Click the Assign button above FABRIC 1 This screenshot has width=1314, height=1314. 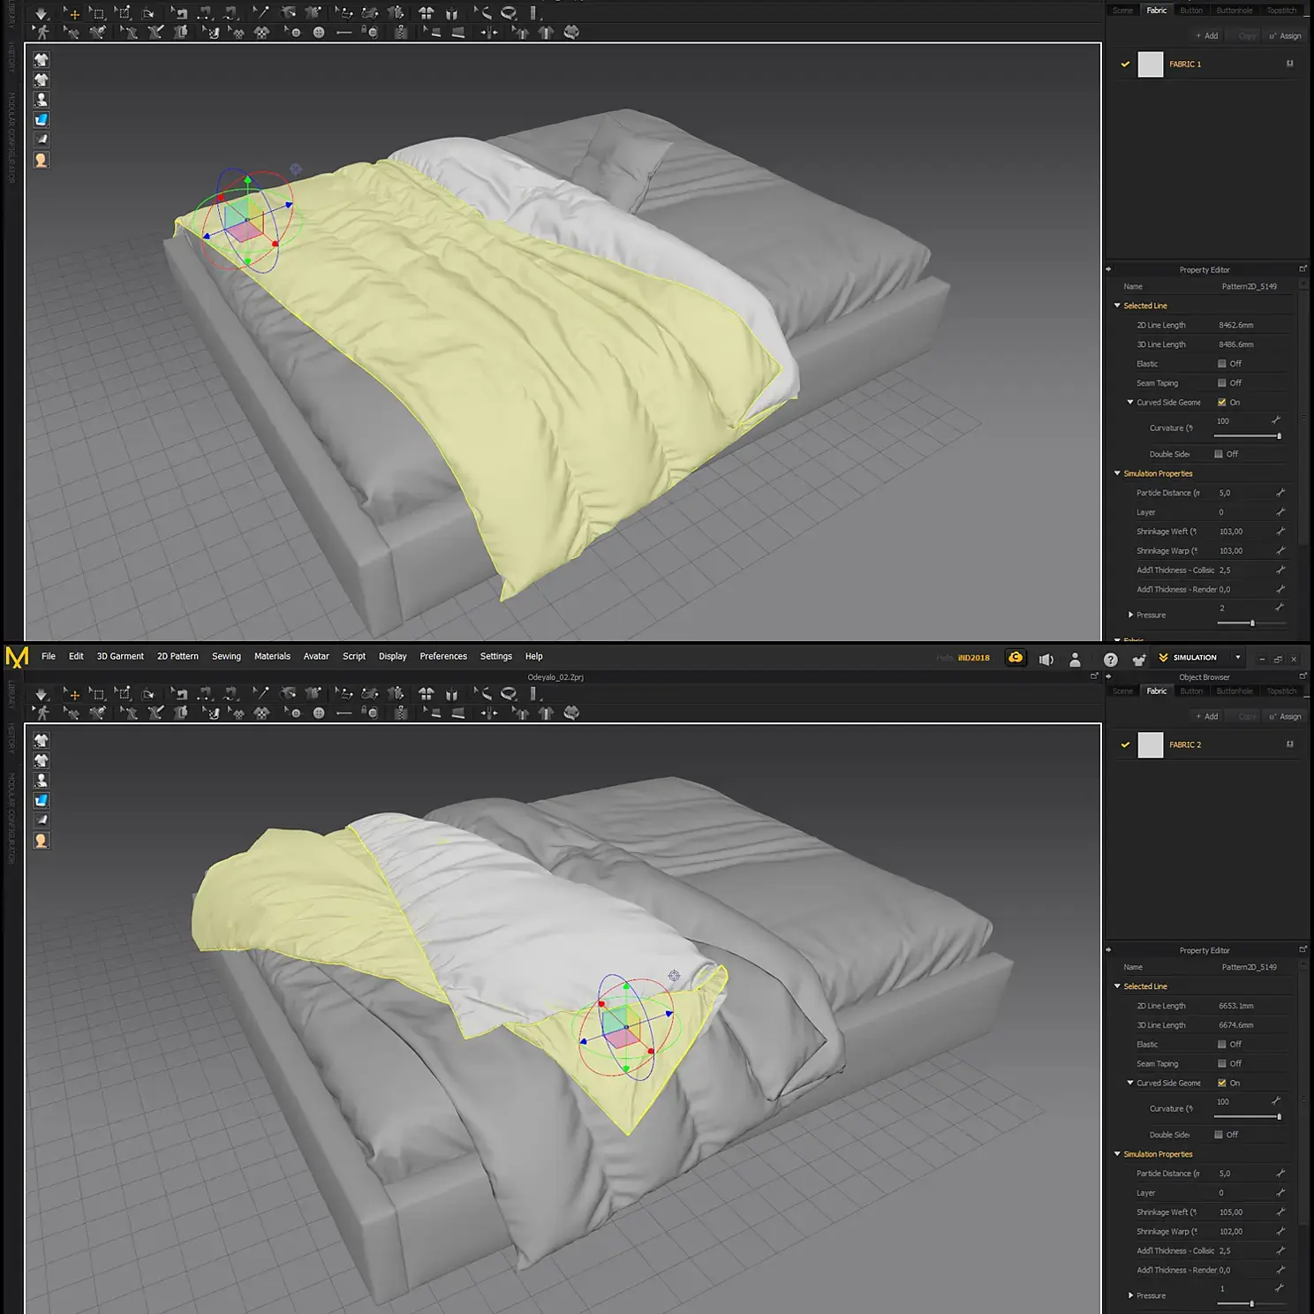[x=1285, y=35]
